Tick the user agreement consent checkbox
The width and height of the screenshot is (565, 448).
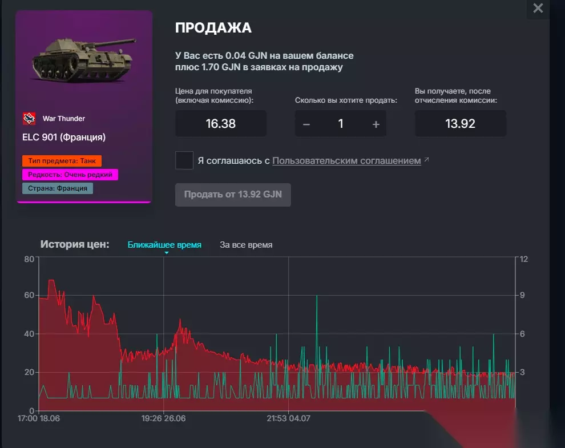point(184,160)
